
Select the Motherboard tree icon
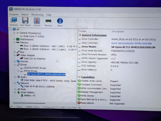[x=18, y=39]
